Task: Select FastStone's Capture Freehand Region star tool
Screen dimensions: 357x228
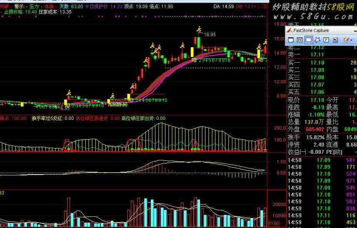Action: pyautogui.click(x=317, y=40)
